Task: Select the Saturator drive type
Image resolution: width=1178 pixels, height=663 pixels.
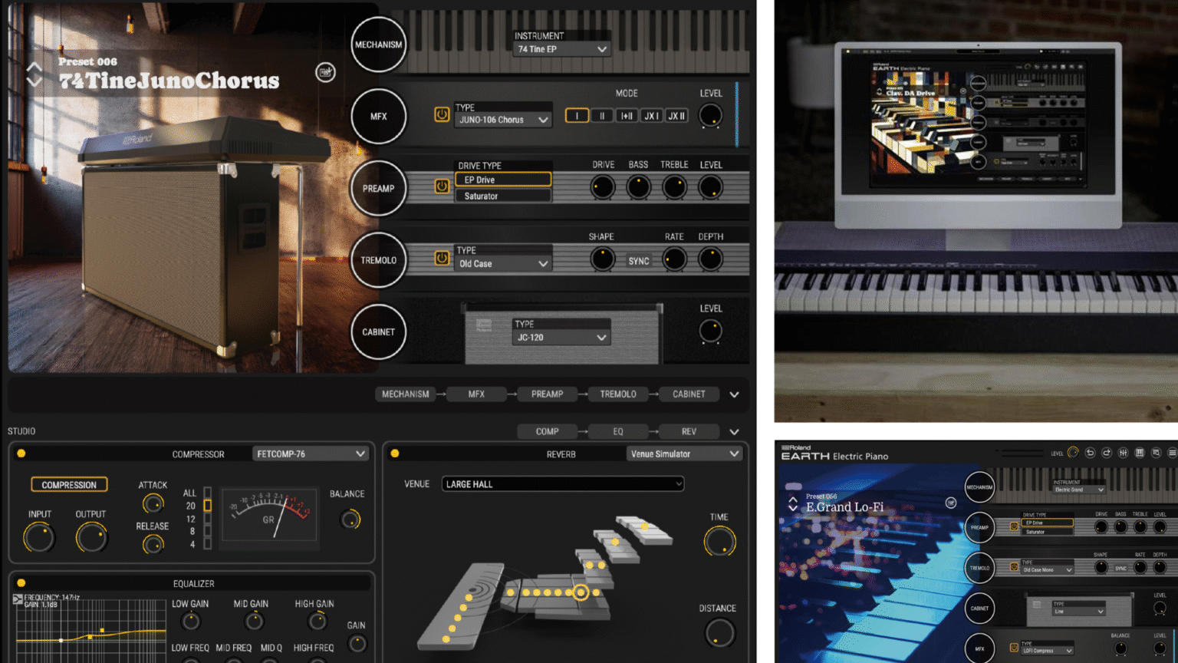Action: pyautogui.click(x=502, y=196)
